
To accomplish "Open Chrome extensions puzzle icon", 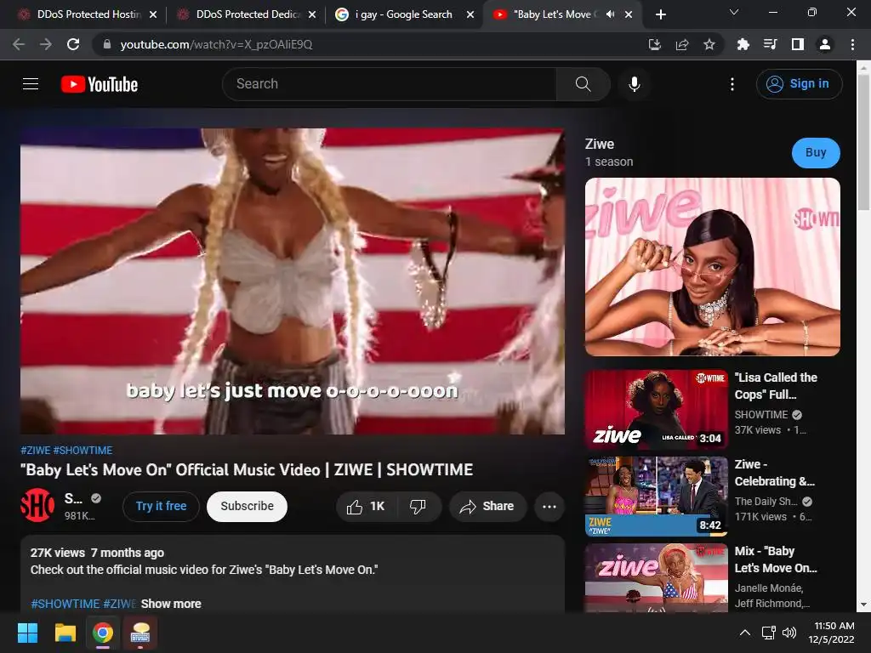I will coord(743,44).
